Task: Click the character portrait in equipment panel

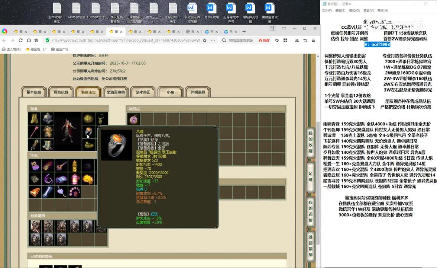Action: (68, 131)
